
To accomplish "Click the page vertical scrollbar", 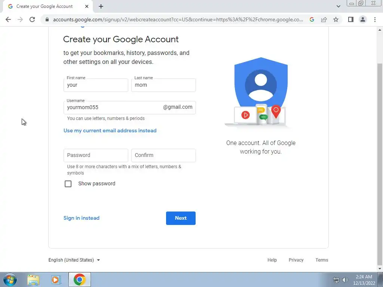I will pos(380,164).
